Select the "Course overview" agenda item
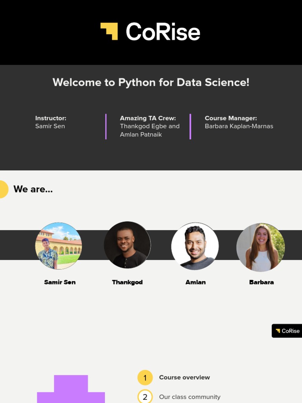This screenshot has width=302, height=403. tap(184, 377)
